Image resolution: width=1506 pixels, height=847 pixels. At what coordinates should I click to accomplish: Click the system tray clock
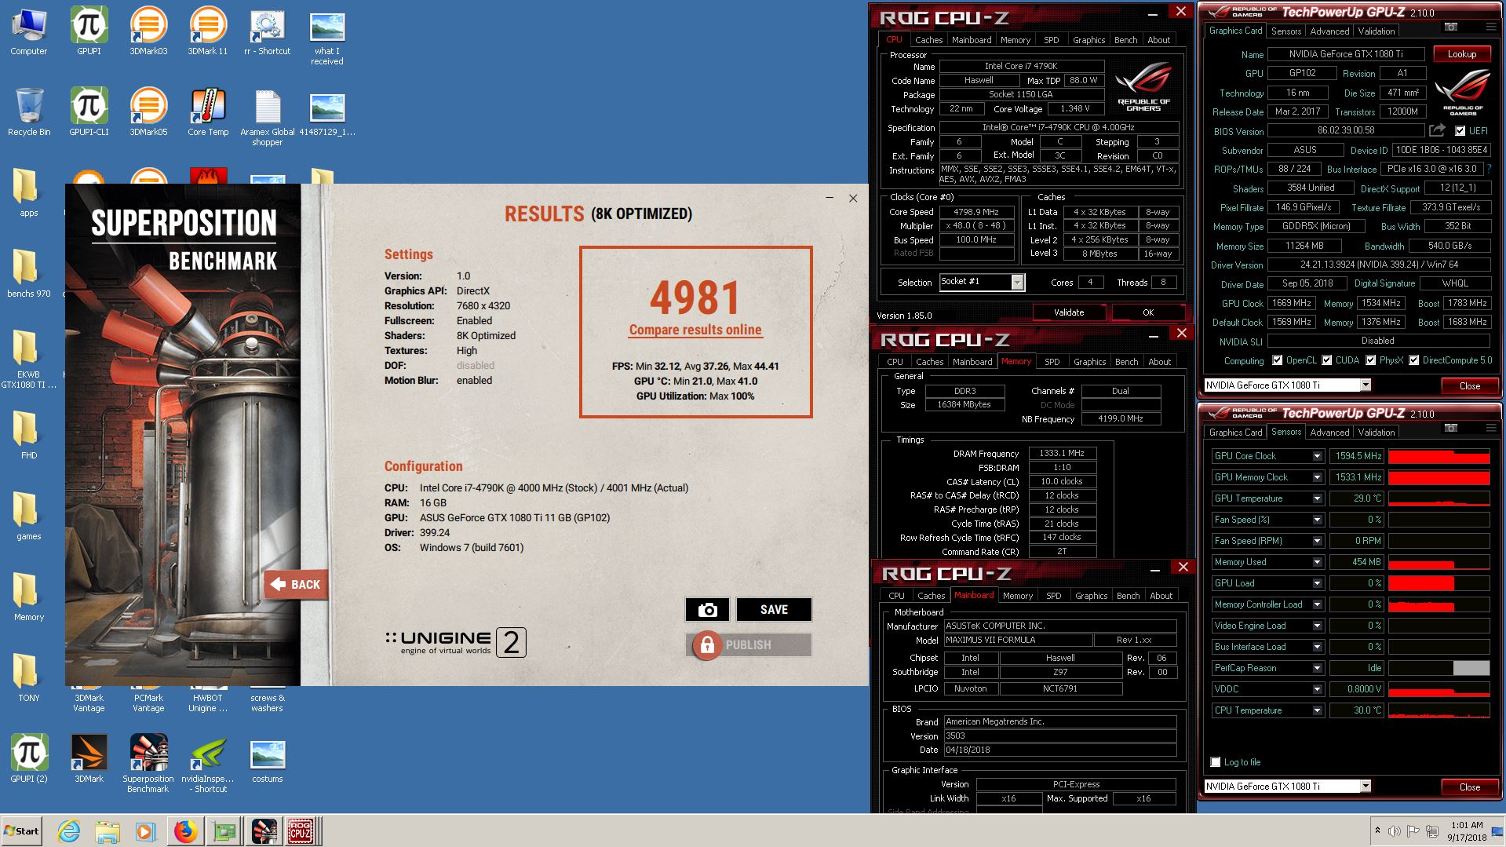click(x=1467, y=831)
